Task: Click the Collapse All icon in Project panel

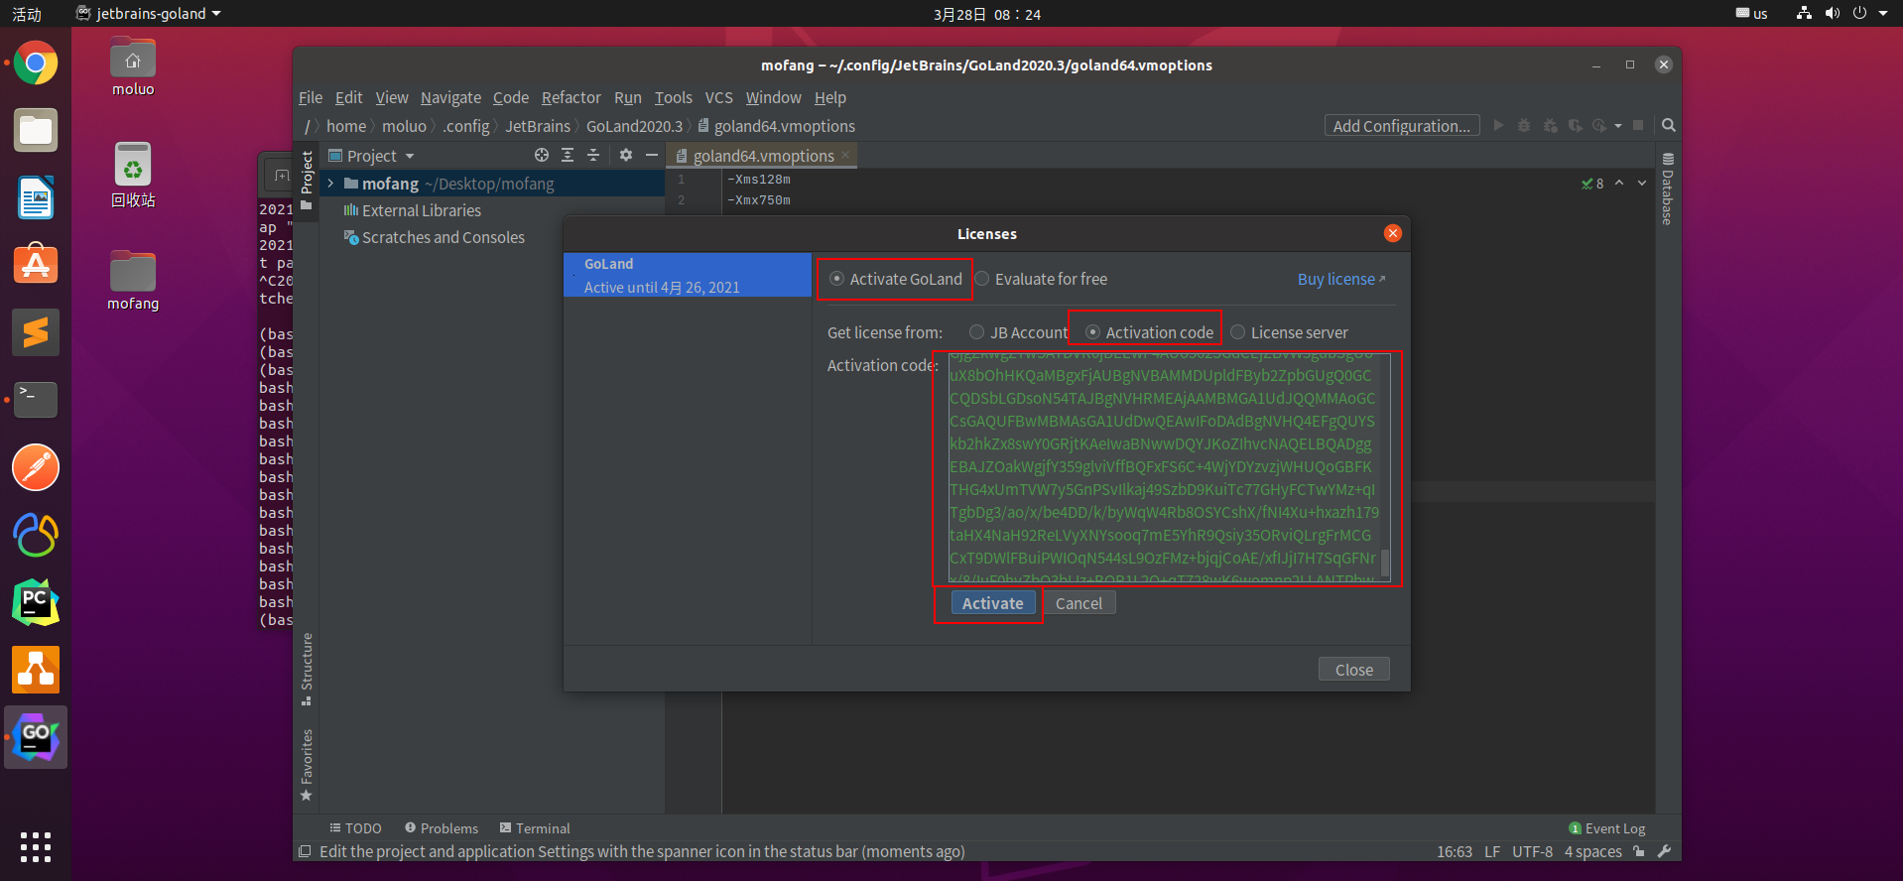Action: (x=593, y=155)
